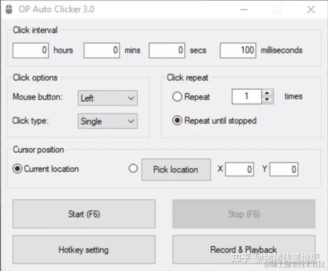This screenshot has width=328, height=271.
Task: Click the Stop (F6) button
Action: (244, 214)
